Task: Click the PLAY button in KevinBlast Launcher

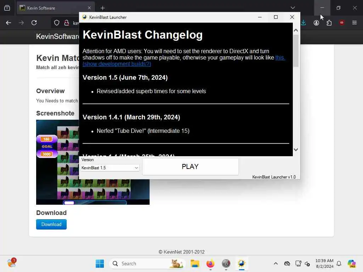Action: [190, 166]
